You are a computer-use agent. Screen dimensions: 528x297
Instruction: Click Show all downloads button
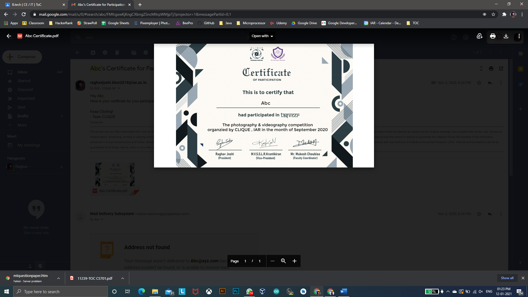pyautogui.click(x=507, y=278)
